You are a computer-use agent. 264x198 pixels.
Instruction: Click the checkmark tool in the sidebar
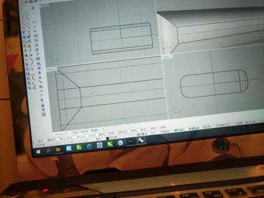click(x=33, y=82)
